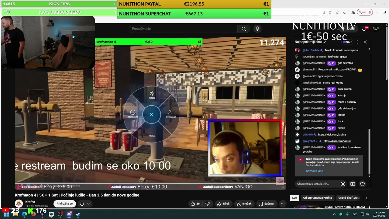Viewport: 389px width, 219px height.
Task: Click the 0XP crown points badge
Action: tap(347, 42)
